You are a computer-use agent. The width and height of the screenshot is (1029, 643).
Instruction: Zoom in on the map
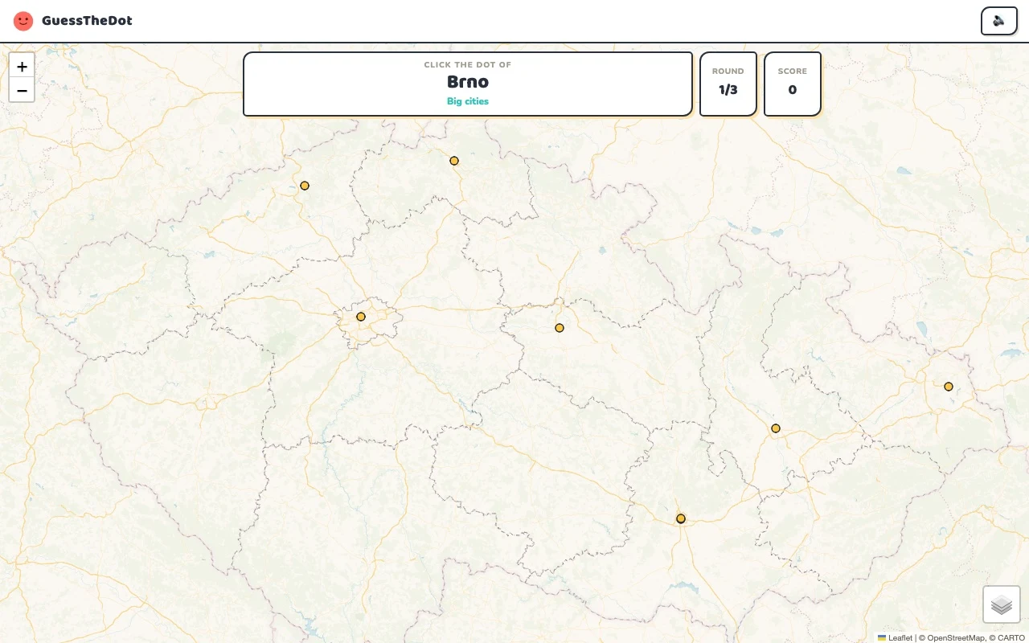coord(22,67)
